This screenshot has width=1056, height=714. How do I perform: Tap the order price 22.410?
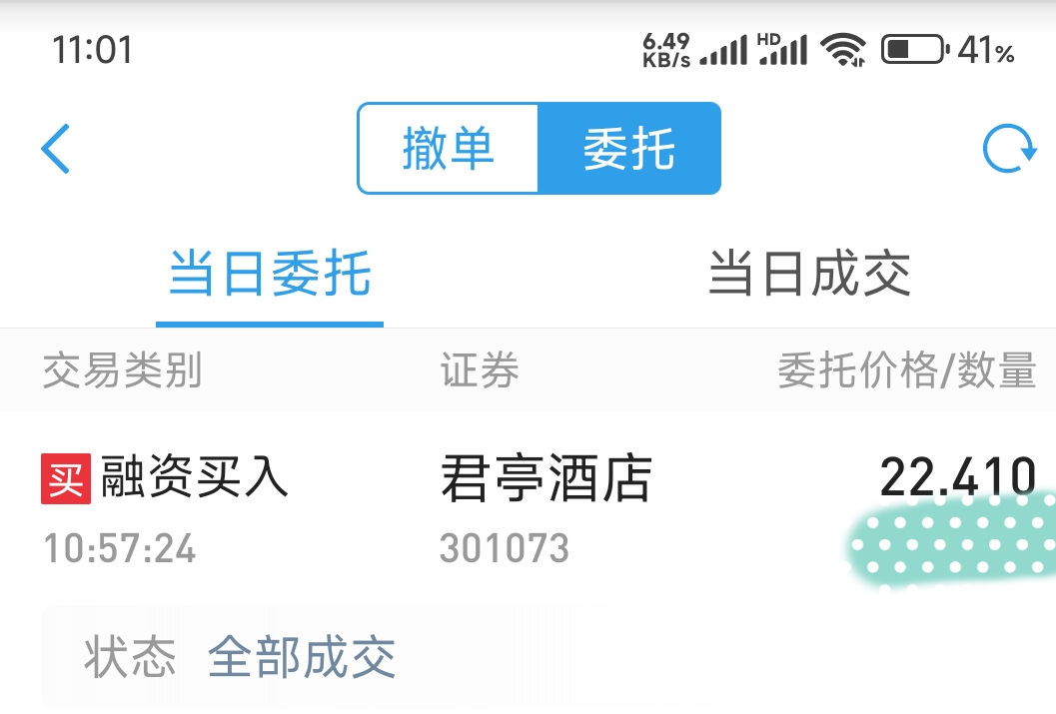(958, 477)
